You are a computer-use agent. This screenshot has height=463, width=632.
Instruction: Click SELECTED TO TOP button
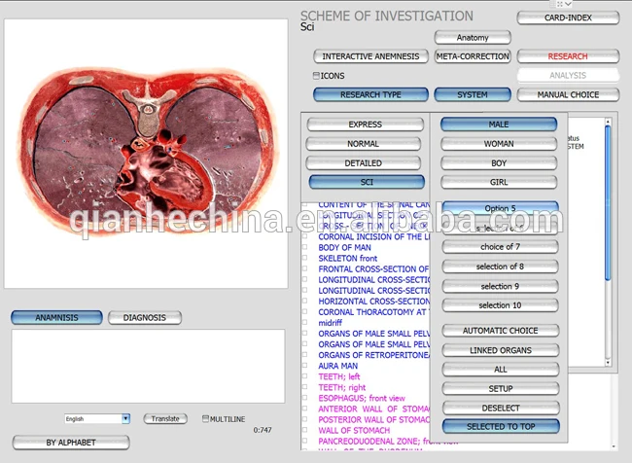click(x=501, y=426)
